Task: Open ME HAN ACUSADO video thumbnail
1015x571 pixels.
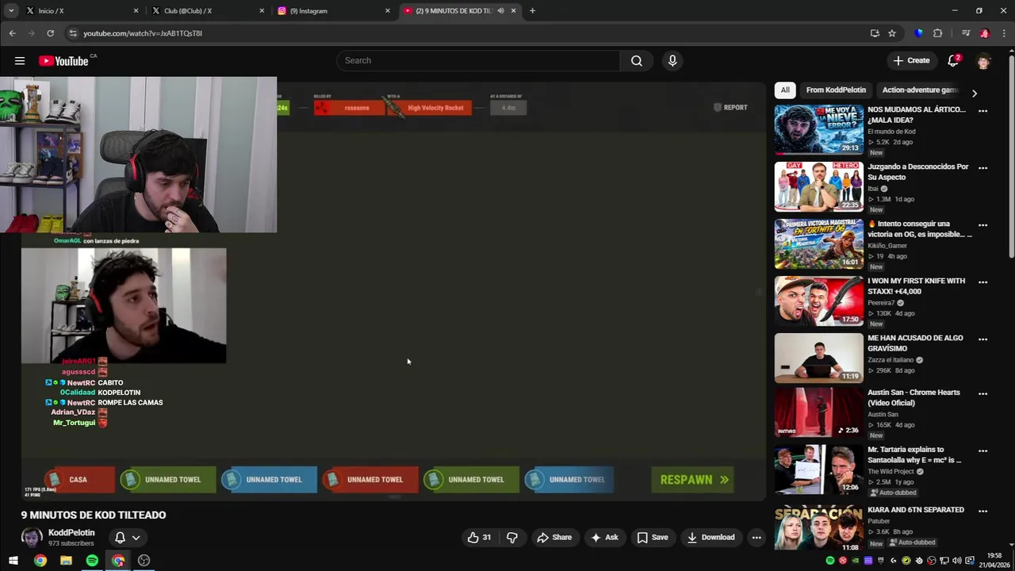Action: (819, 358)
